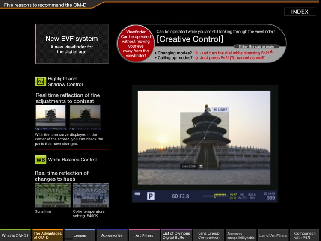Click the [Creative Control] heading
The height and width of the screenshot is (241, 321).
[190, 39]
